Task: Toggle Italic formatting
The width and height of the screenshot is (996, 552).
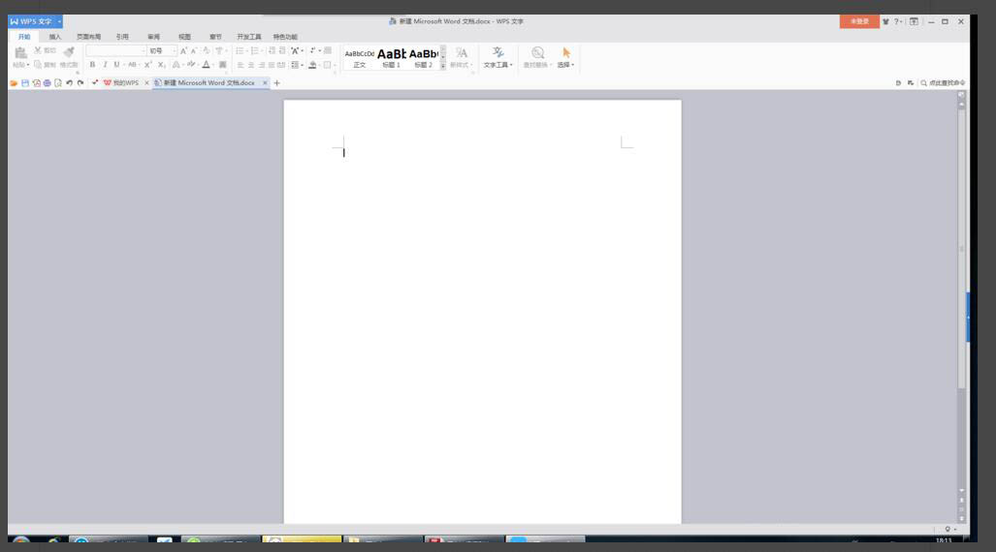Action: click(105, 65)
